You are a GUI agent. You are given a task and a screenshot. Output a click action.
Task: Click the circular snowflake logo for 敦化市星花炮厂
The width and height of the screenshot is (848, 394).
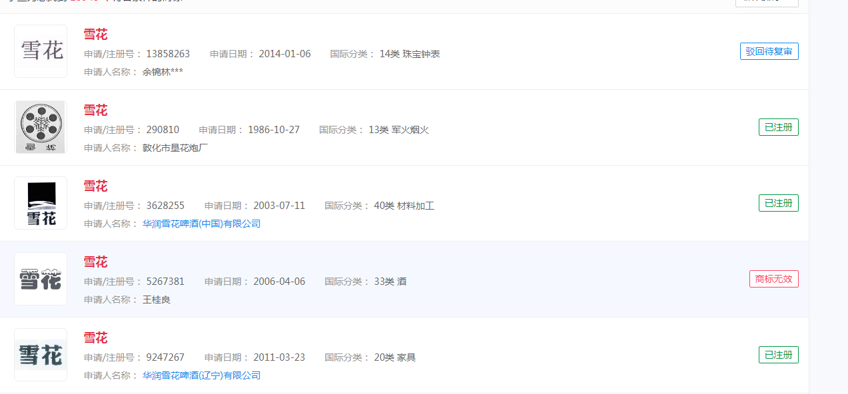click(41, 127)
